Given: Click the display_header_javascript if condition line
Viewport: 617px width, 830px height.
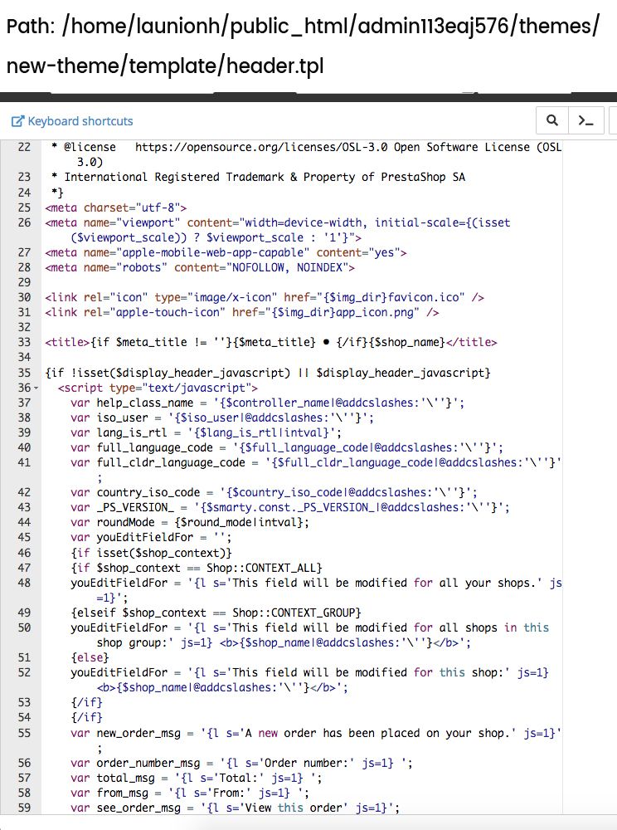Looking at the screenshot, I should pos(268,373).
